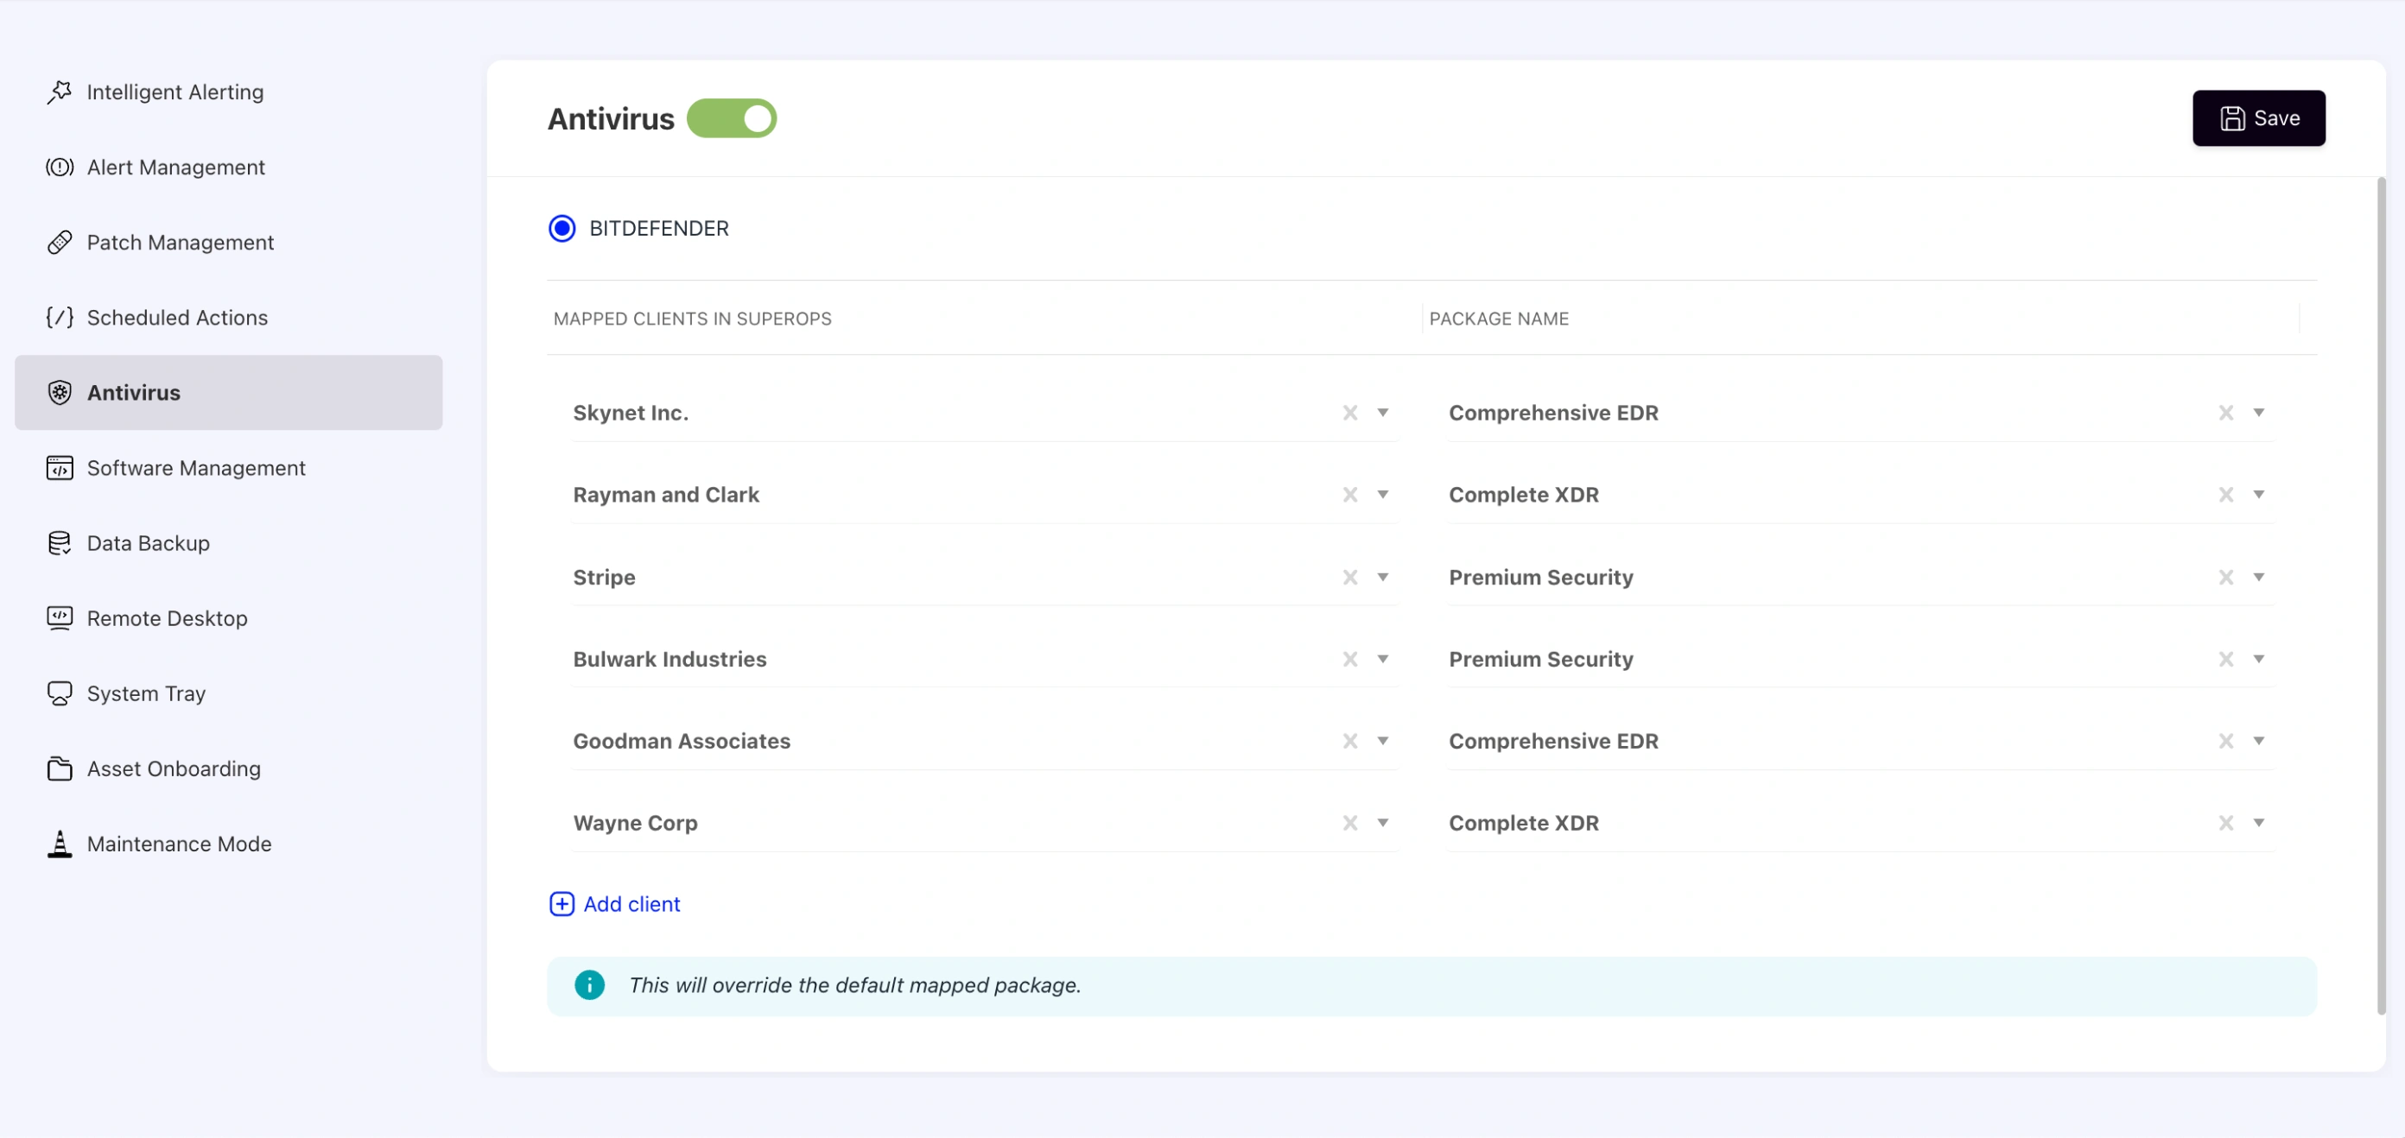The height and width of the screenshot is (1138, 2405).
Task: Expand the Wayne Corp client dropdown
Action: (1383, 823)
